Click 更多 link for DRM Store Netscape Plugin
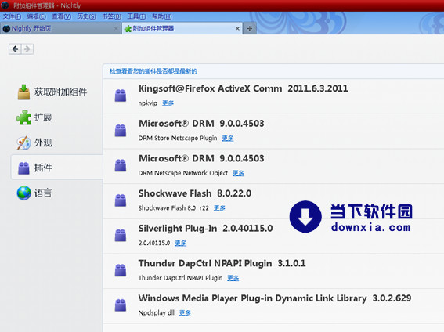This screenshot has width=444, height=332. (228, 138)
